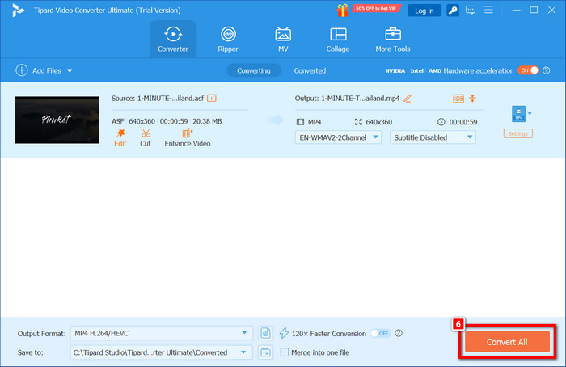Open the Enhance Video tool
Viewport: 566px width, 367px height.
(188, 138)
